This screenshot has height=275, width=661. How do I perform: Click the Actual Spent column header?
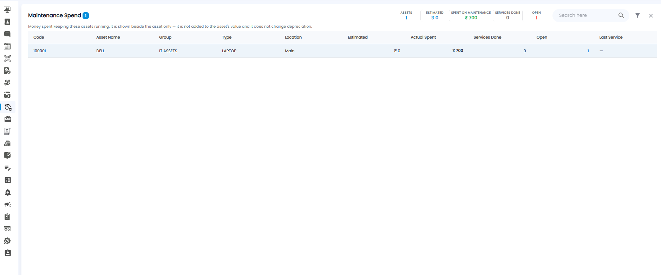pyautogui.click(x=423, y=37)
